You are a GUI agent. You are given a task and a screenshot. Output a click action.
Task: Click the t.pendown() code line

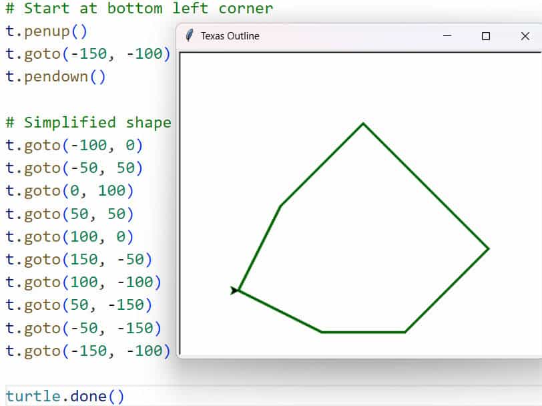coord(55,76)
